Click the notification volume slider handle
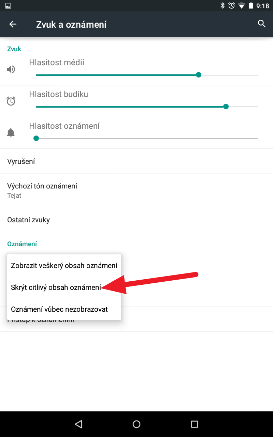The image size is (273, 437). tap(36, 138)
